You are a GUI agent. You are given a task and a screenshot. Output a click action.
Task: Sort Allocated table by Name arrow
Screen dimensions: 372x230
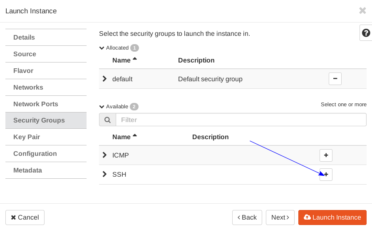pyautogui.click(x=134, y=60)
